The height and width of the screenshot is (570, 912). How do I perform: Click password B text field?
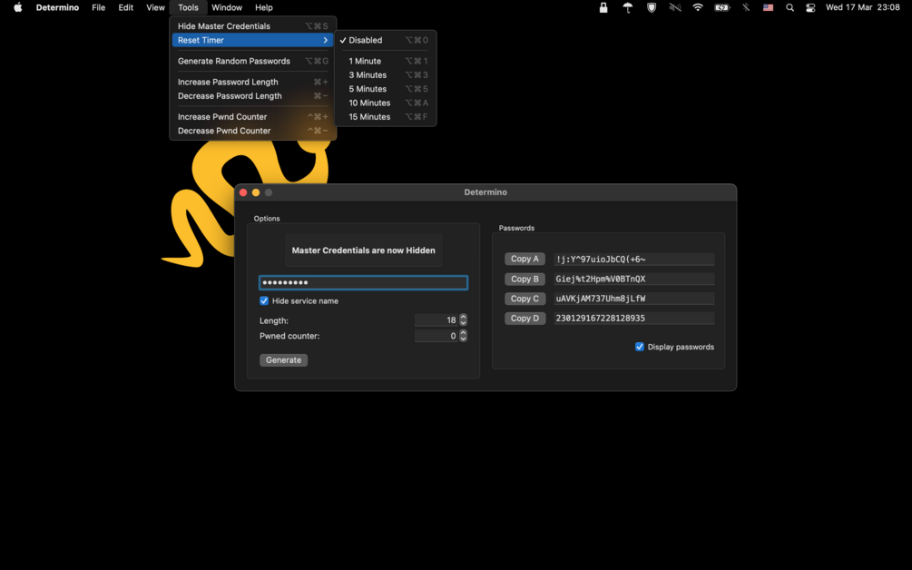tap(634, 279)
